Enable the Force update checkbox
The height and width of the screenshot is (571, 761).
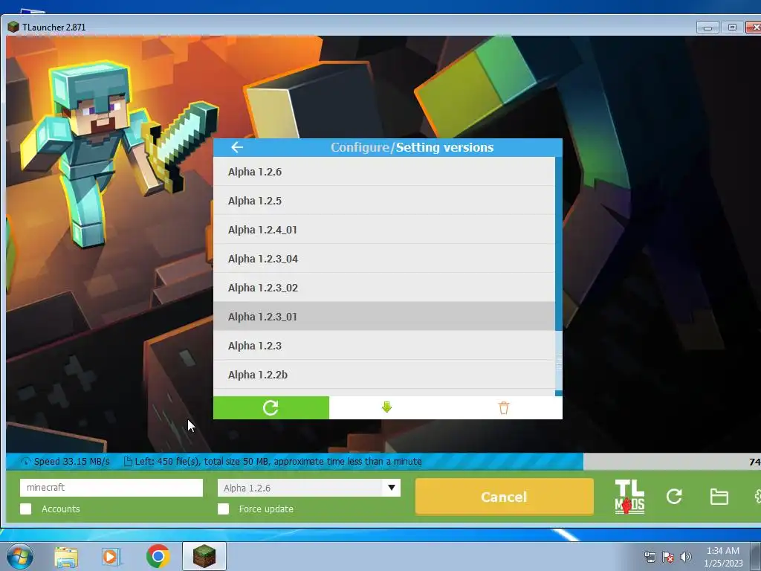coord(223,509)
